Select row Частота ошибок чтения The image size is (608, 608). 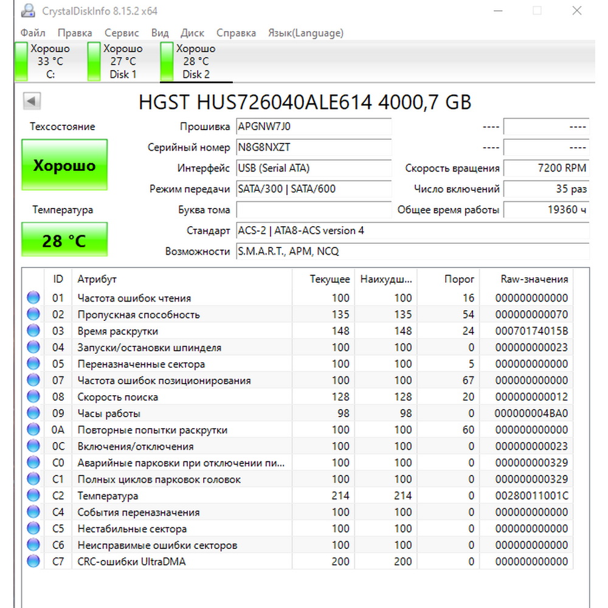297,297
